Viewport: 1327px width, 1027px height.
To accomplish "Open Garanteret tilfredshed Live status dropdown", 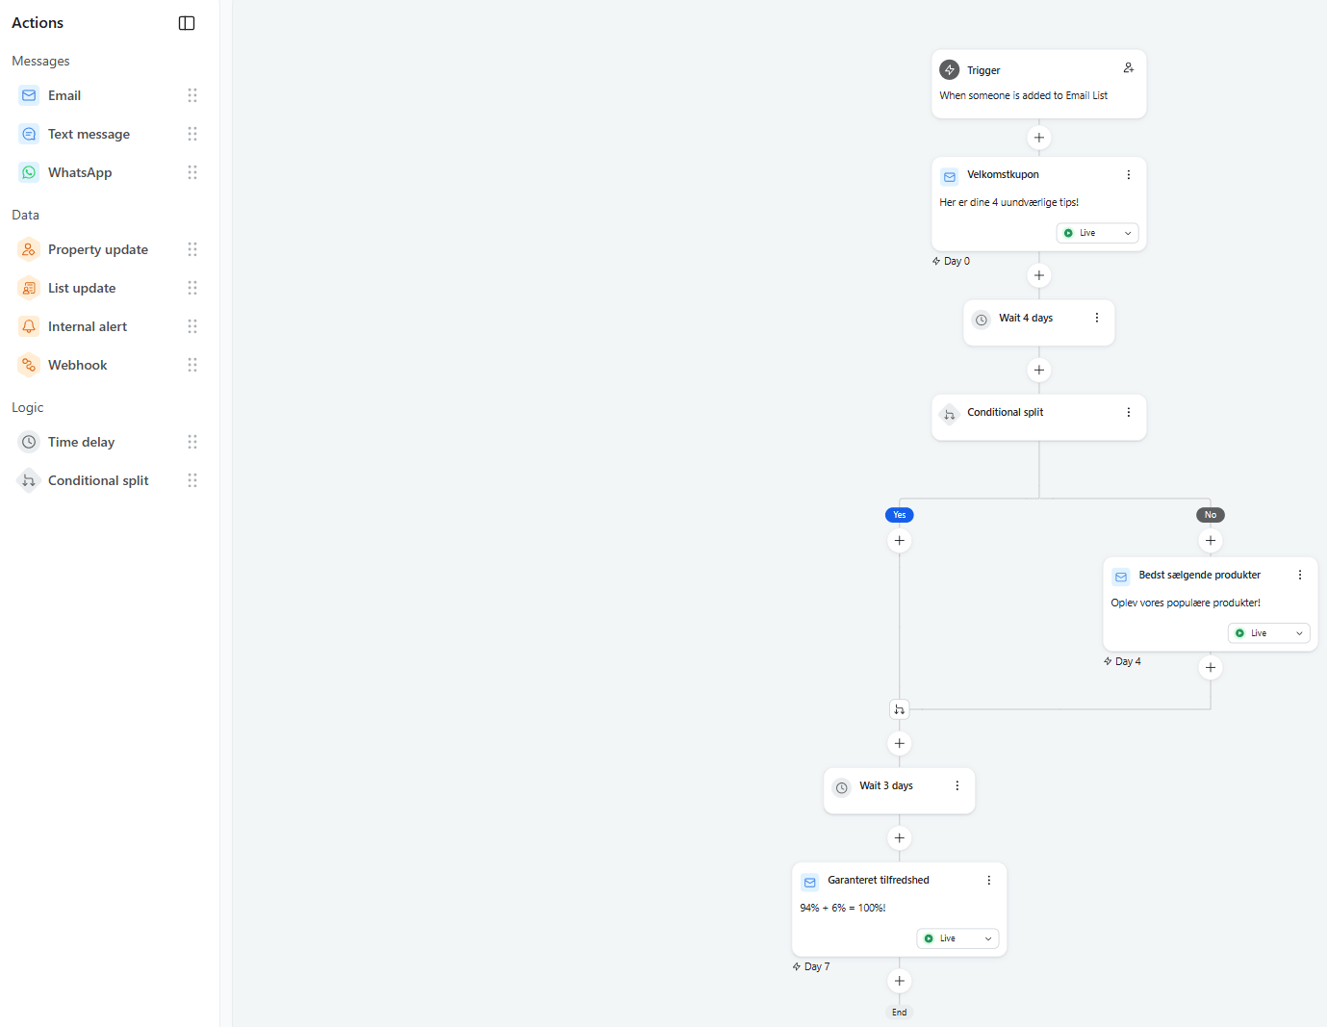I will pyautogui.click(x=958, y=938).
